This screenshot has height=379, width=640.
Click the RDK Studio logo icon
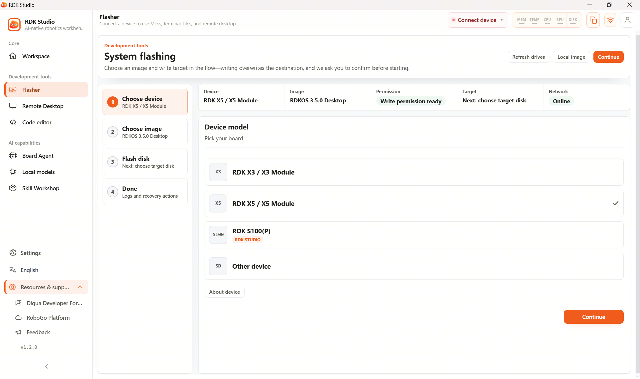pyautogui.click(x=14, y=25)
